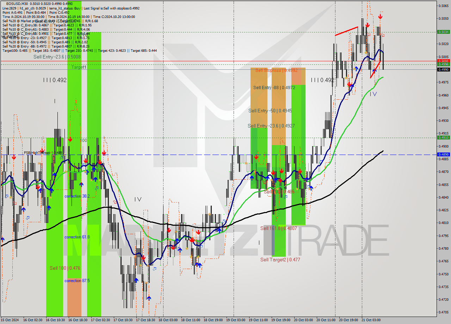
Task: Click the 0.5065 price axis tick
Action: click(443, 6)
